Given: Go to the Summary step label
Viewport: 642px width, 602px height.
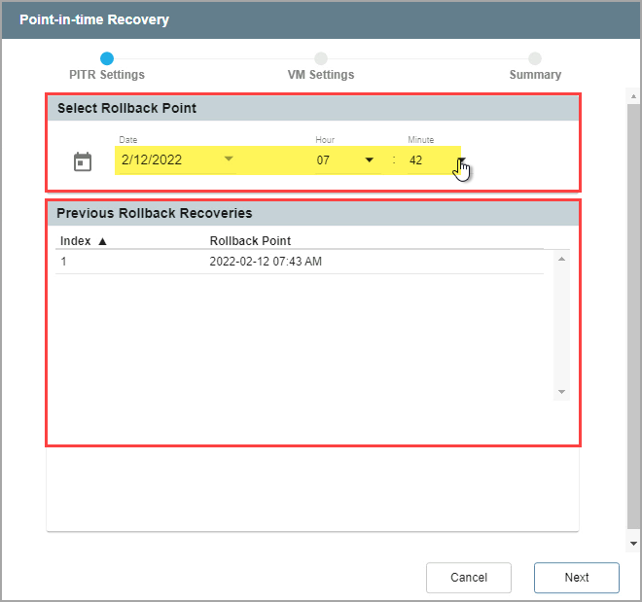Looking at the screenshot, I should 535,75.
